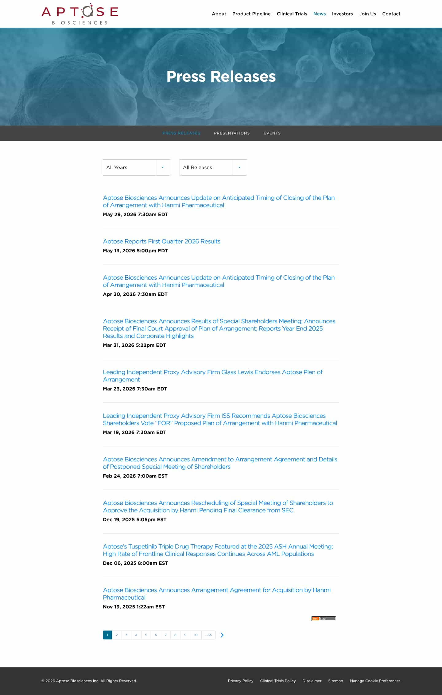The width and height of the screenshot is (442, 695).
Task: Open the Investors menu
Action: coord(342,14)
